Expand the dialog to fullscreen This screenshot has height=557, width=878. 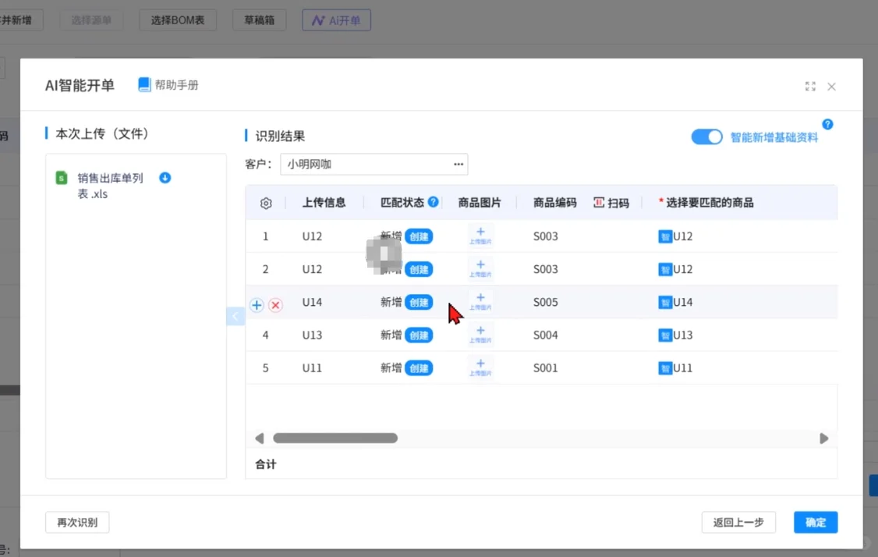810,87
